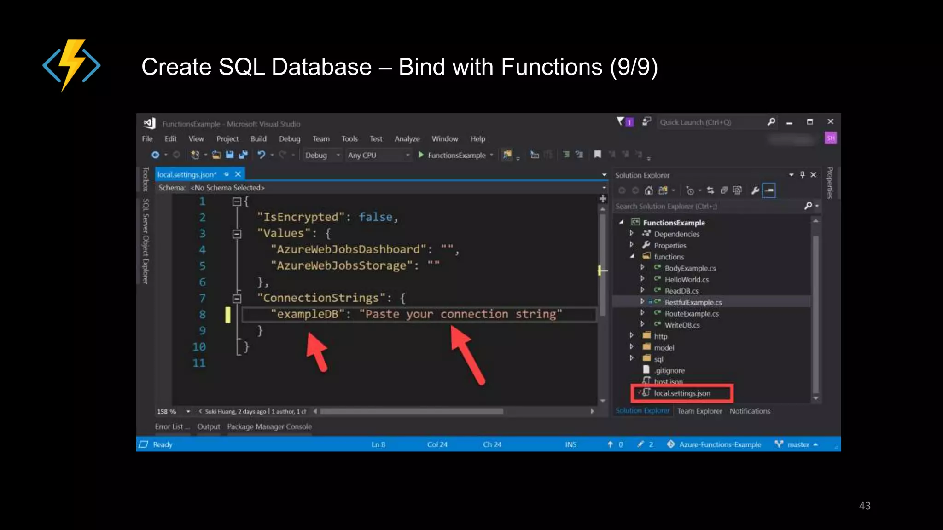Image resolution: width=943 pixels, height=530 pixels.
Task: Open the Build menu
Action: pyautogui.click(x=258, y=138)
